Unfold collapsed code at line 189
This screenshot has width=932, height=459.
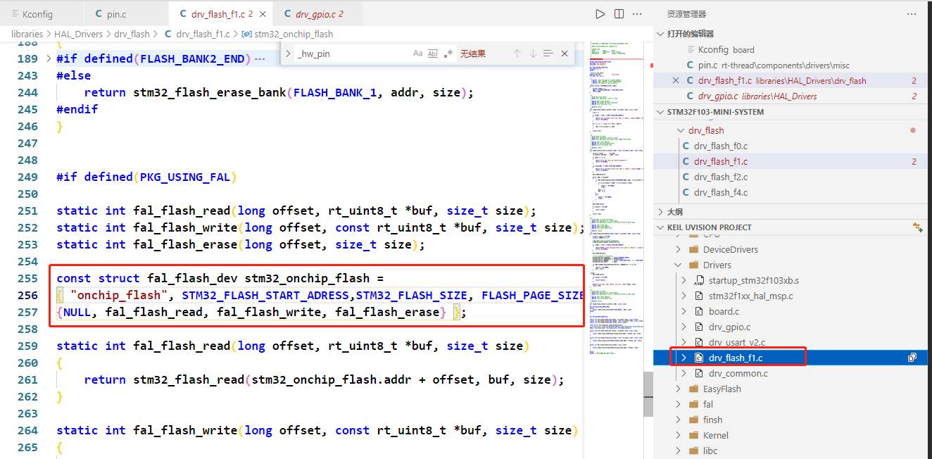49,58
